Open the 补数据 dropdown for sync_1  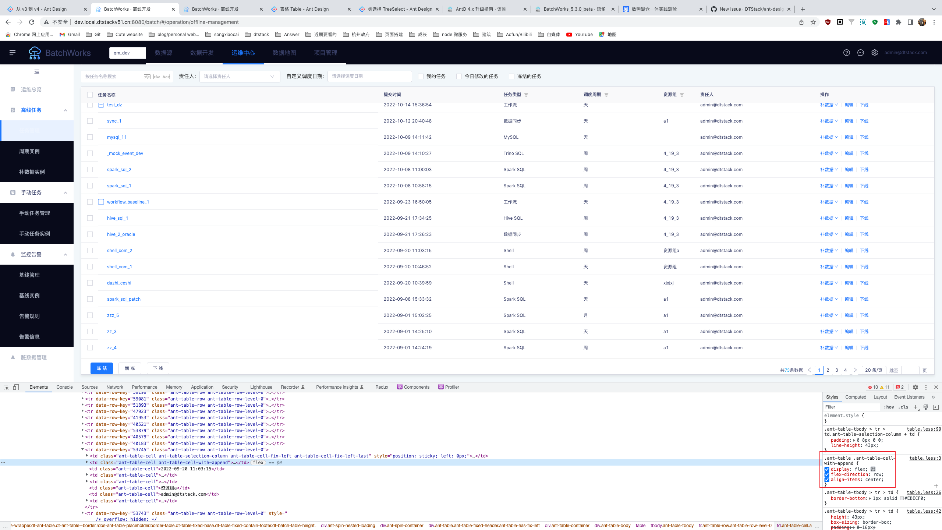(829, 121)
